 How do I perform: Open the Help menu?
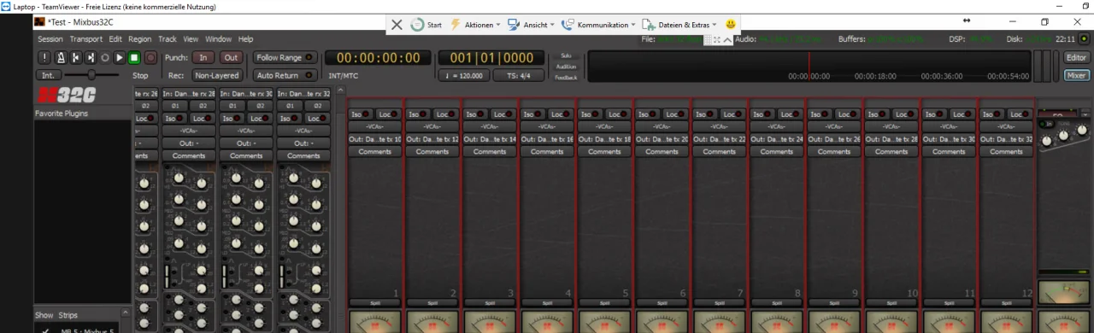point(246,39)
